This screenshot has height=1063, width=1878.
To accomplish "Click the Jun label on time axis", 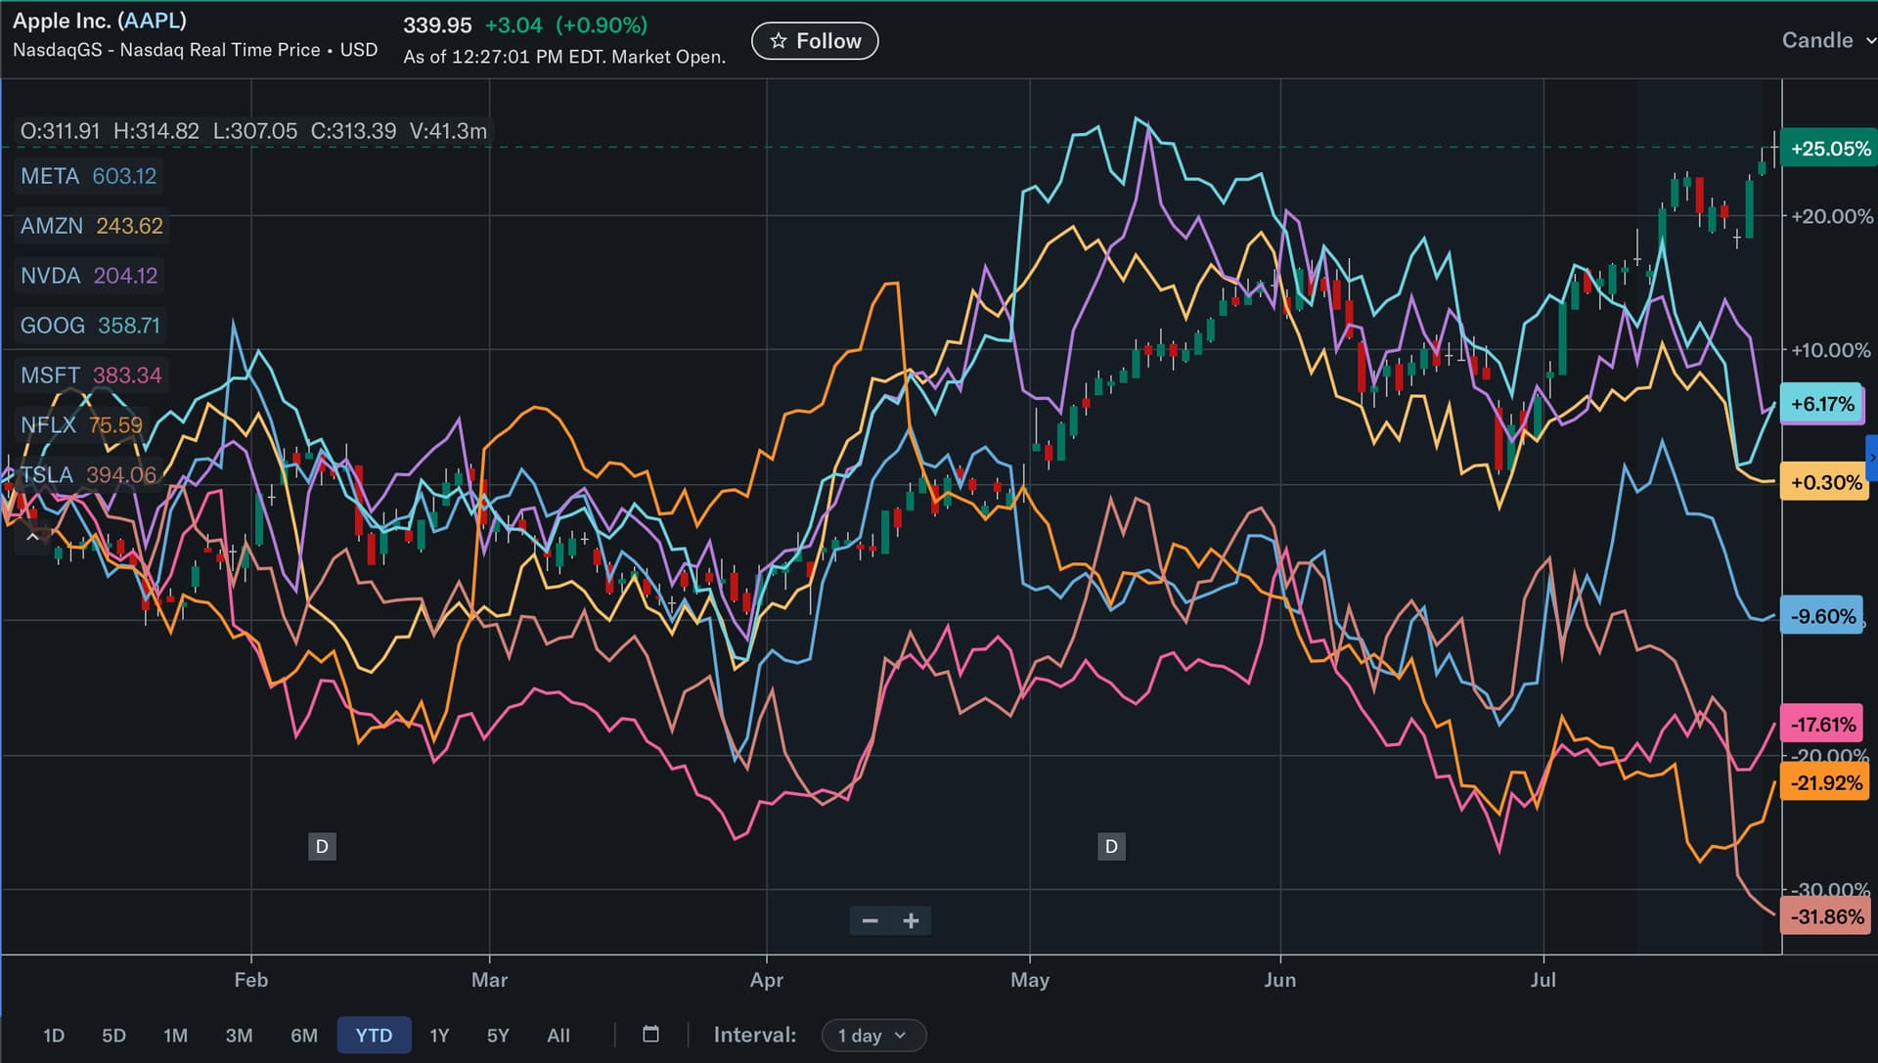I will pyautogui.click(x=1279, y=980).
